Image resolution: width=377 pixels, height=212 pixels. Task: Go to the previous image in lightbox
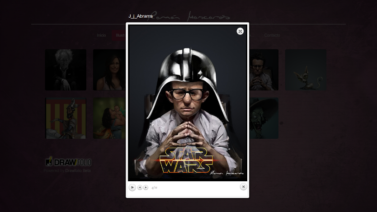(140, 187)
